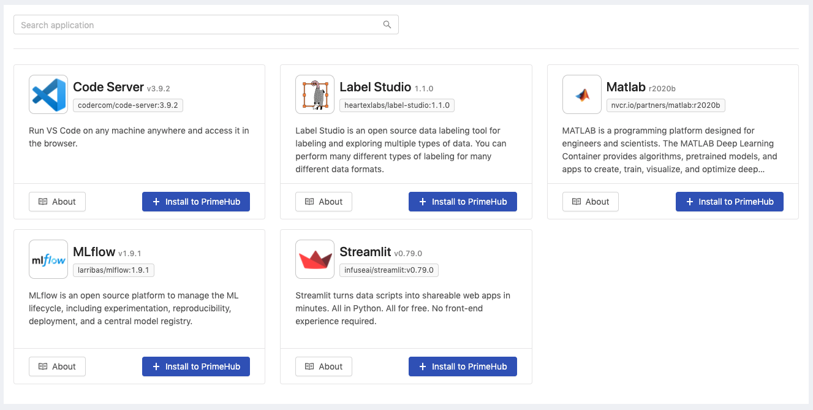Open About for MLflow
Viewport: 813px width, 410px height.
pos(57,366)
